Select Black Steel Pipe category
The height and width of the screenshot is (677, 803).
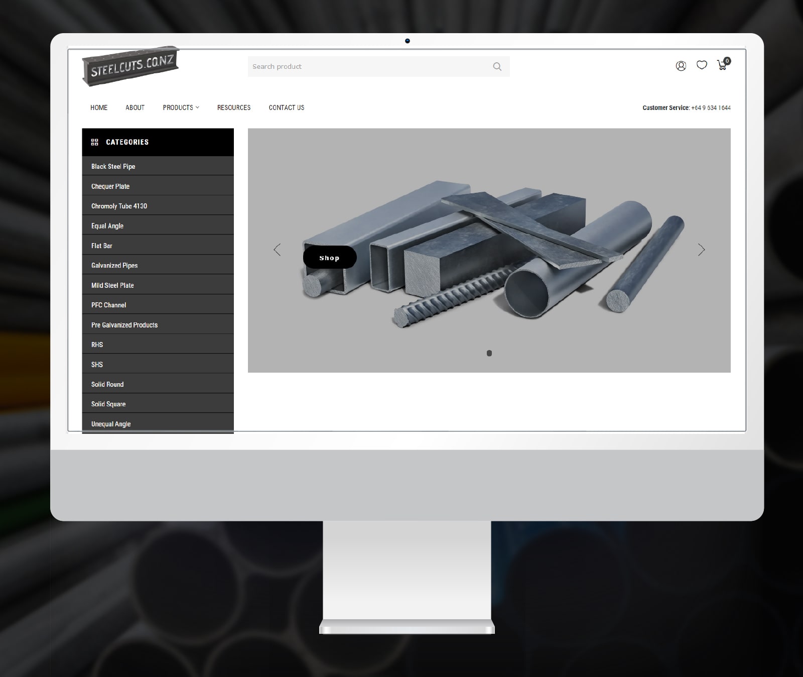point(113,166)
